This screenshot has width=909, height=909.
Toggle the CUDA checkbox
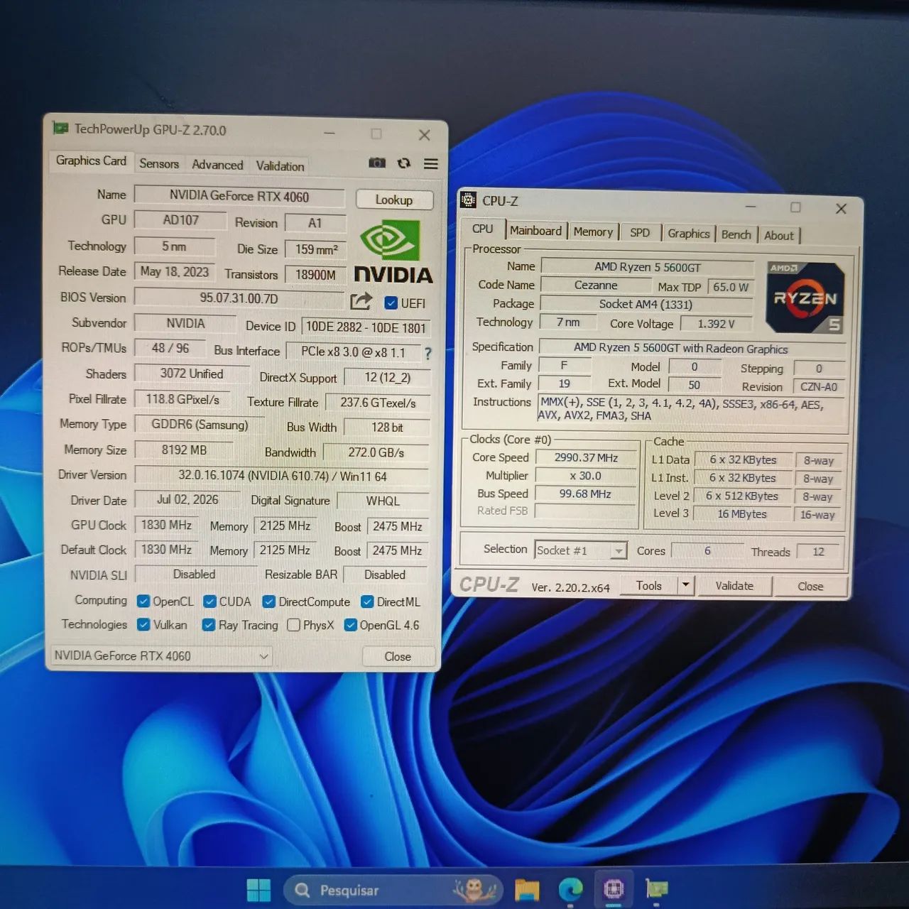[x=209, y=602]
